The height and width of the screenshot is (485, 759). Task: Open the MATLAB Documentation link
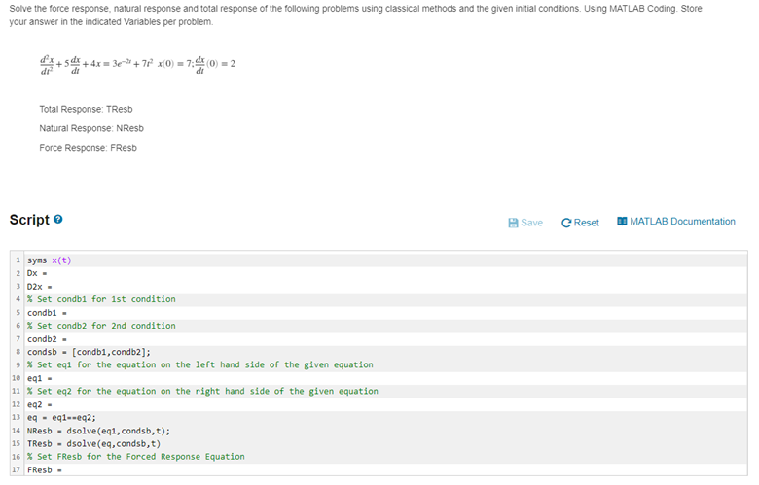click(x=682, y=221)
